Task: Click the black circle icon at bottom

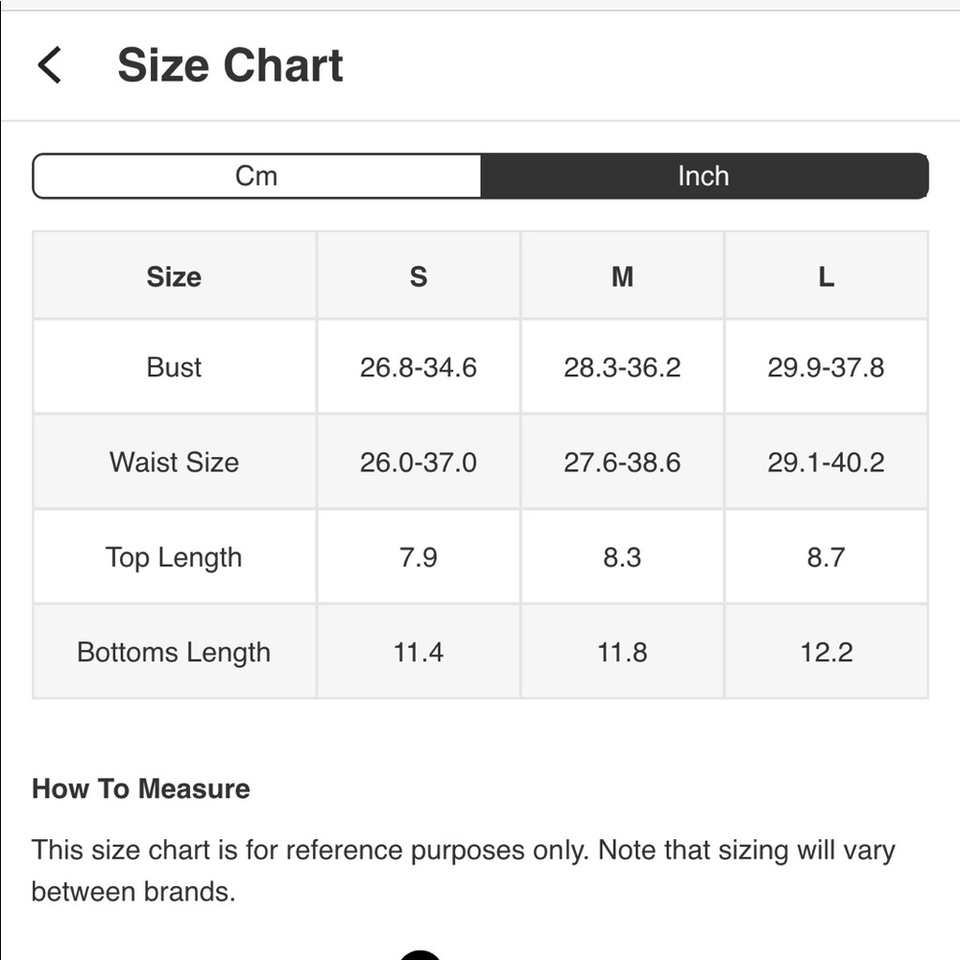Action: coord(420,956)
